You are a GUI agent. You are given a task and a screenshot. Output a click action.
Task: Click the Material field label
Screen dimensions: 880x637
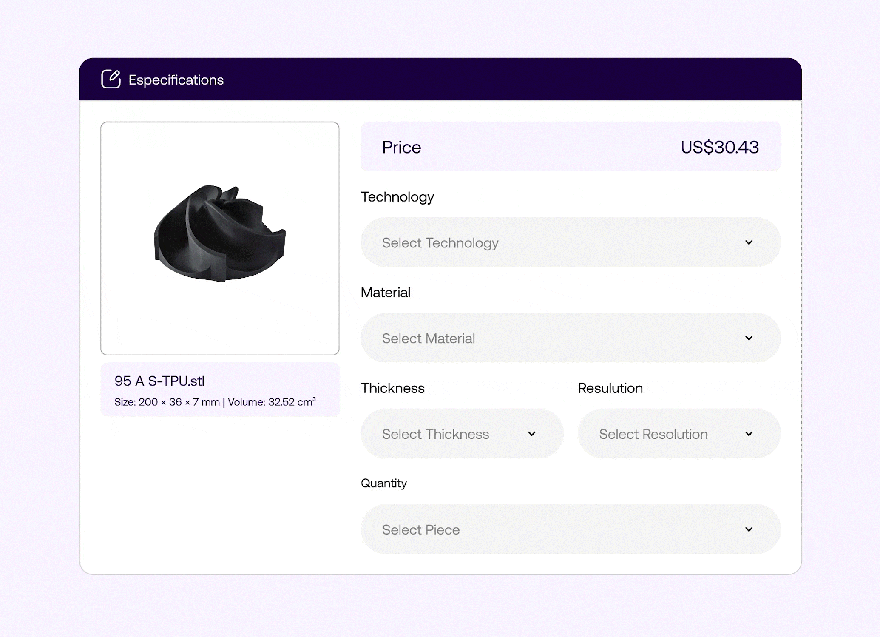point(386,293)
